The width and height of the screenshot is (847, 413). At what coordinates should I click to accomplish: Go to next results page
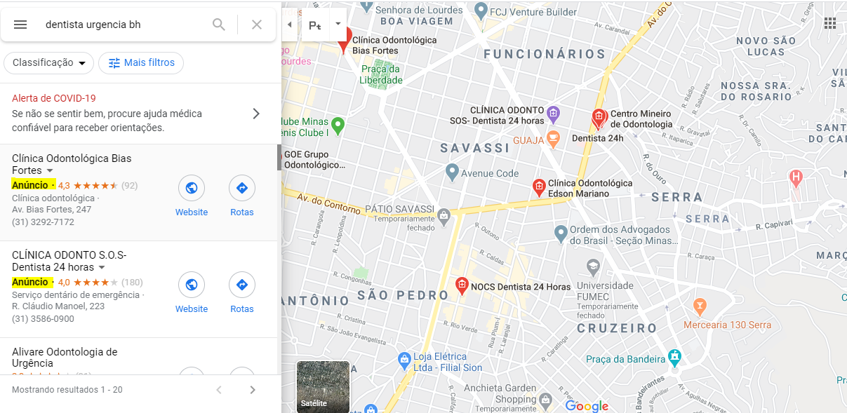(253, 390)
